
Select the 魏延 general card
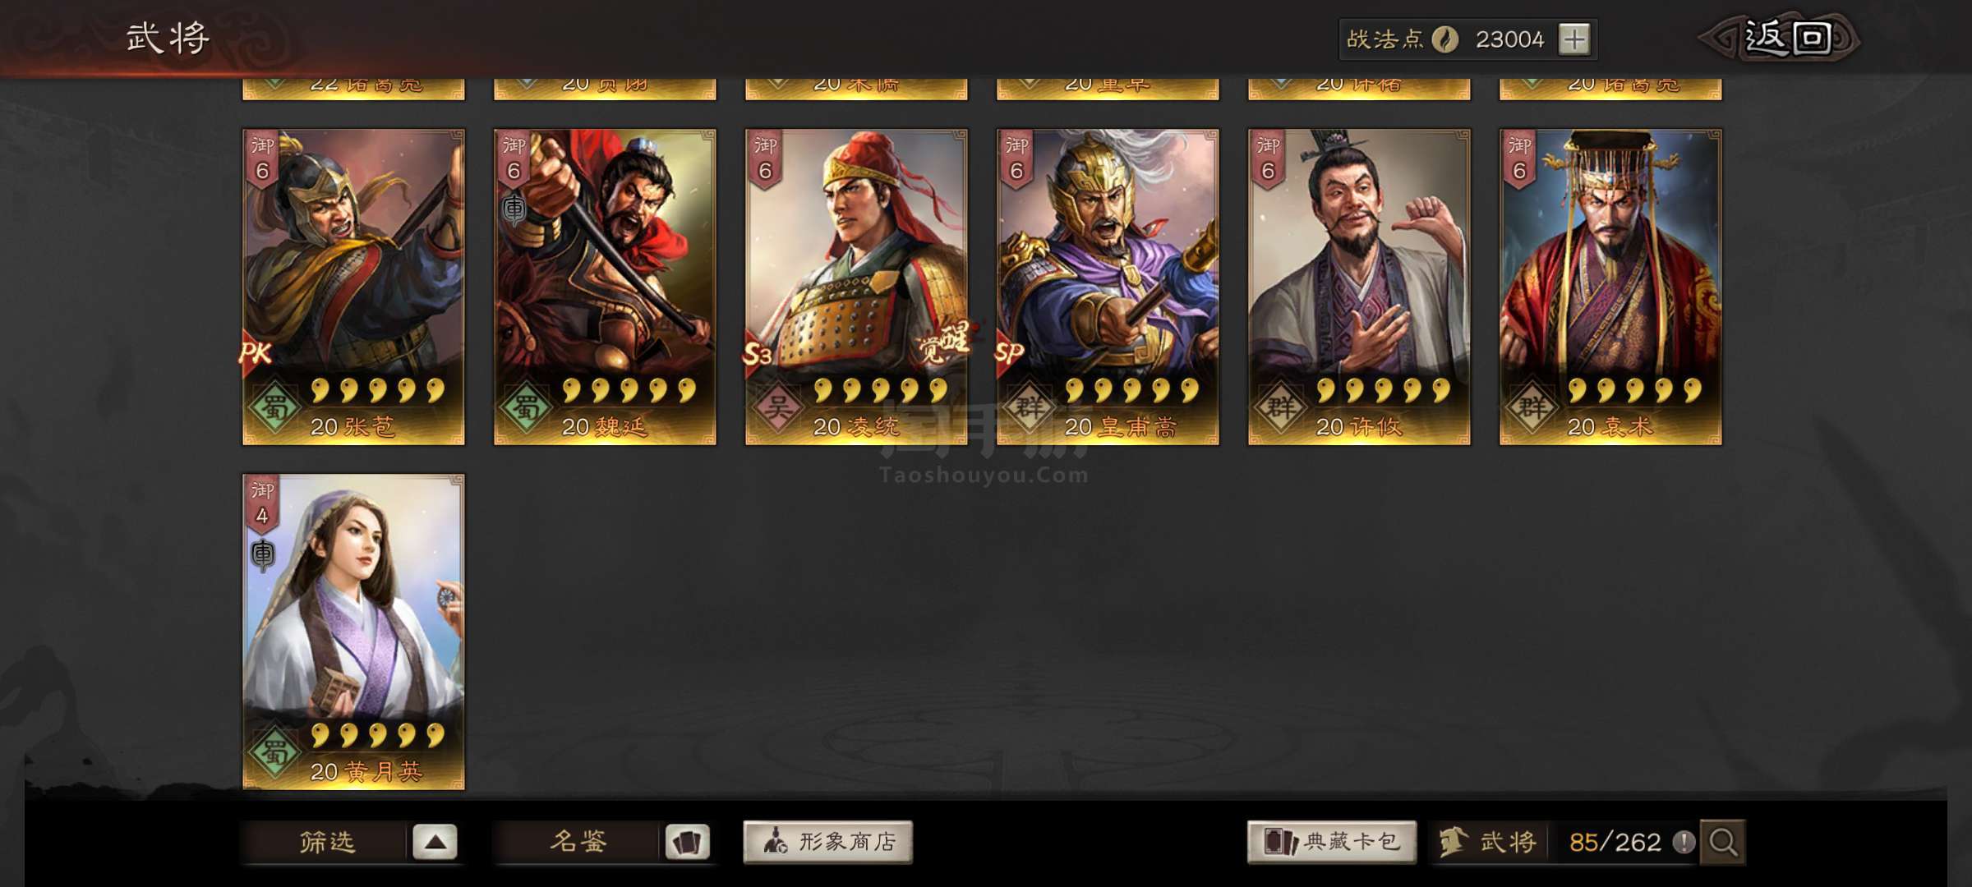click(605, 287)
